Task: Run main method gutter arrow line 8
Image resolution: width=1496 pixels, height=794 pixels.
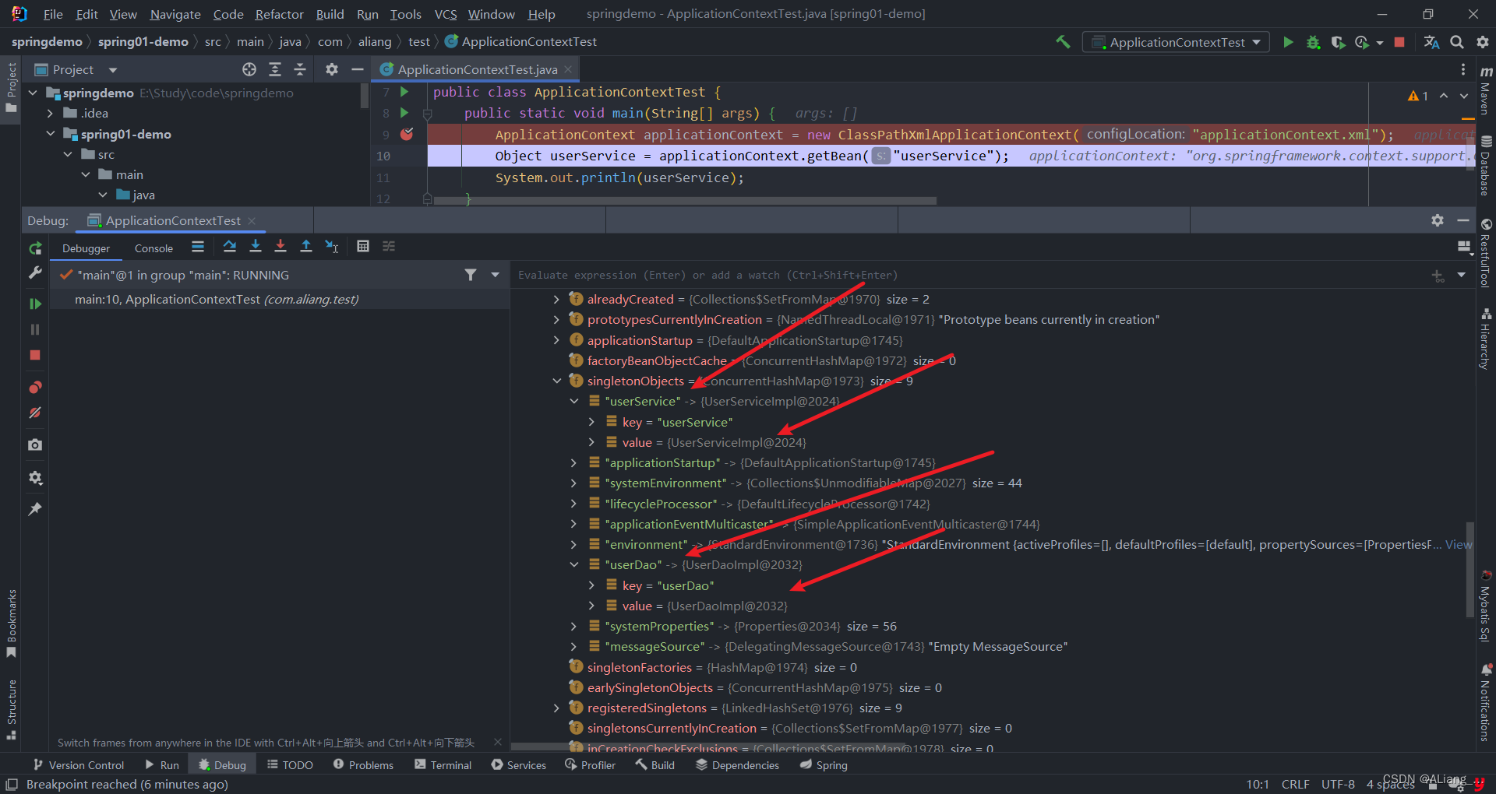Action: pos(404,113)
